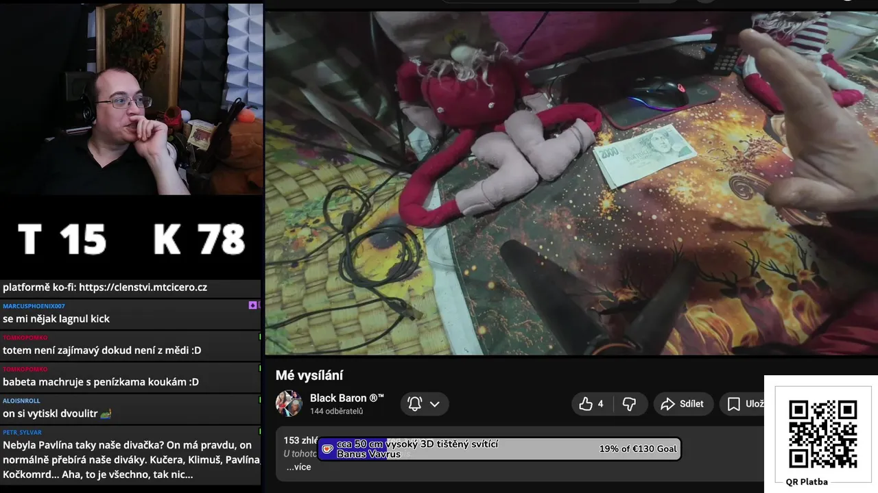This screenshot has height=493, width=878.
Task: Like the video with thumbs up
Action: point(591,404)
